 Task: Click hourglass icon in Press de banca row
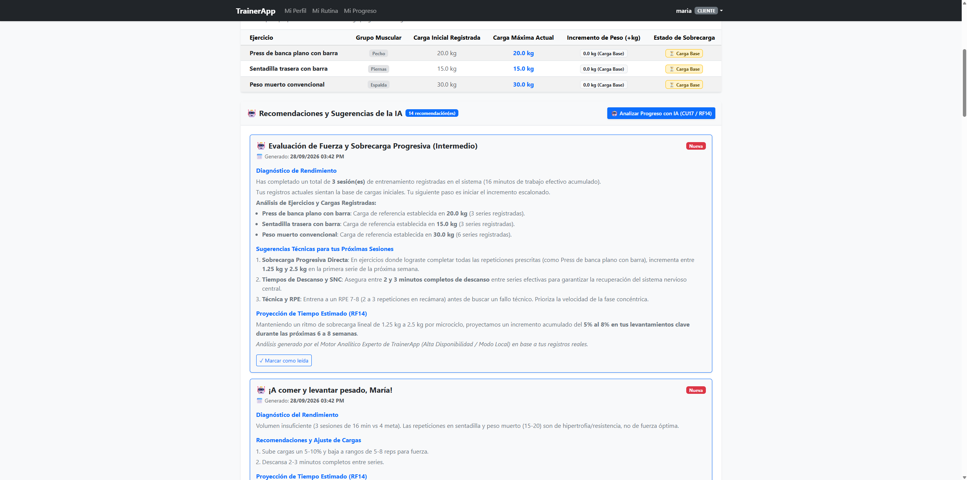[671, 54]
